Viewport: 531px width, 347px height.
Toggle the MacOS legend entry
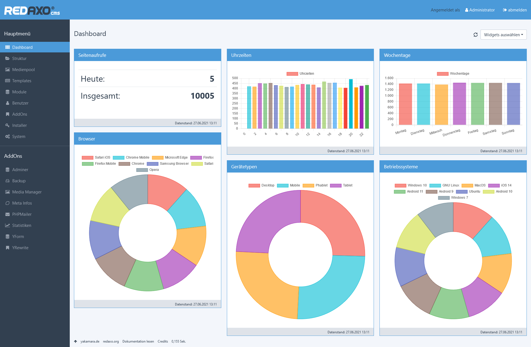tap(474, 185)
